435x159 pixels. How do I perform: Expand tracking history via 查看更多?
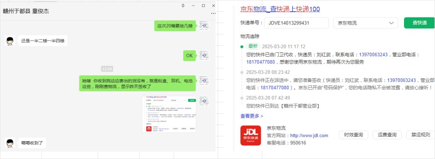point(252,116)
